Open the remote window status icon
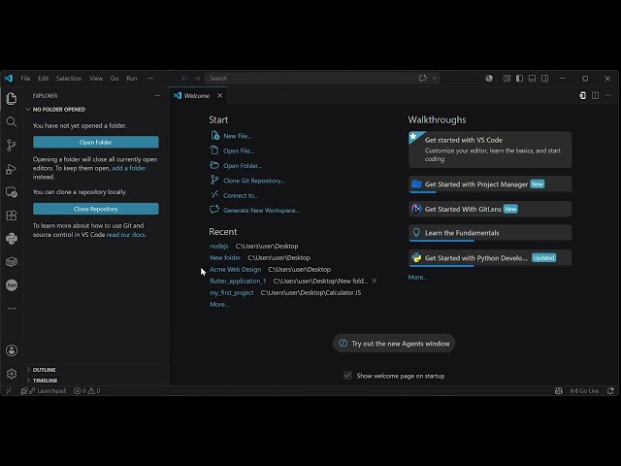The width and height of the screenshot is (621, 466). coord(9,390)
